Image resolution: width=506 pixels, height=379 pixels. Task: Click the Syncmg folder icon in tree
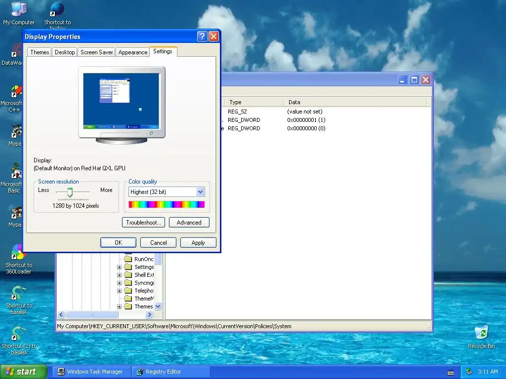click(x=128, y=283)
